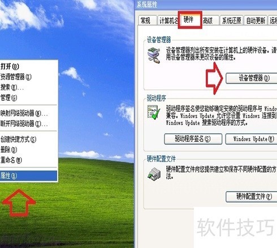Open the 硬件 tab
Screen dimensions: 277x248
click(x=189, y=20)
